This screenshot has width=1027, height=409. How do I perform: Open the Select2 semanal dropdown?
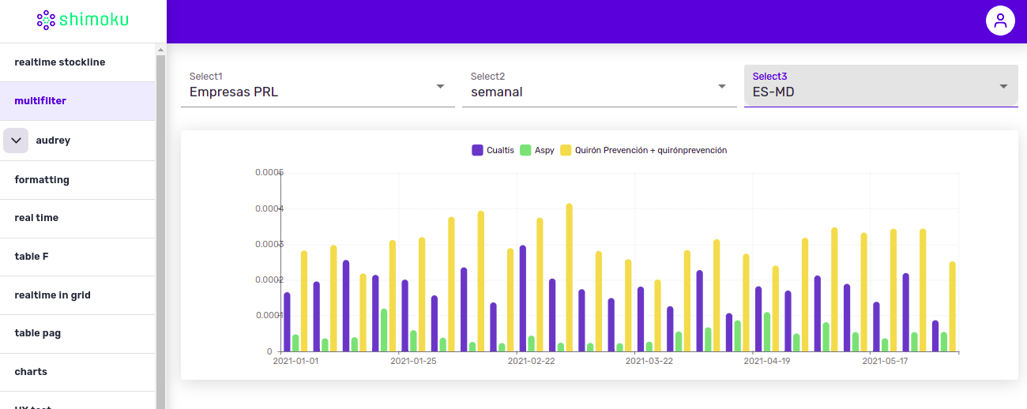point(599,86)
